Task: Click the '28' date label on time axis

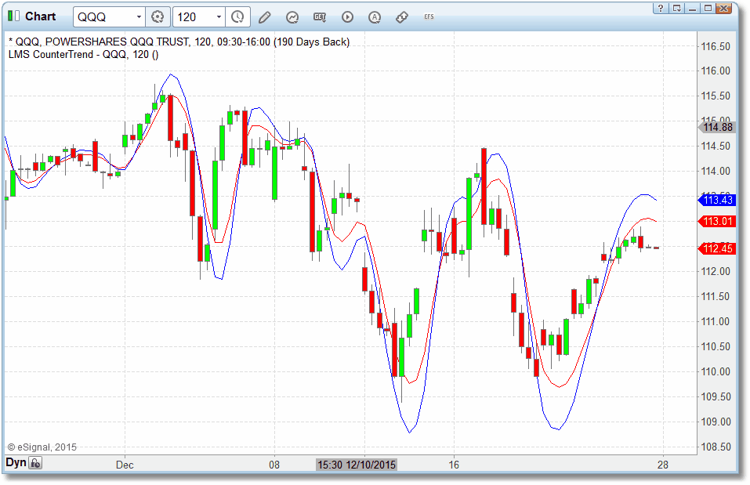Action: tap(662, 465)
